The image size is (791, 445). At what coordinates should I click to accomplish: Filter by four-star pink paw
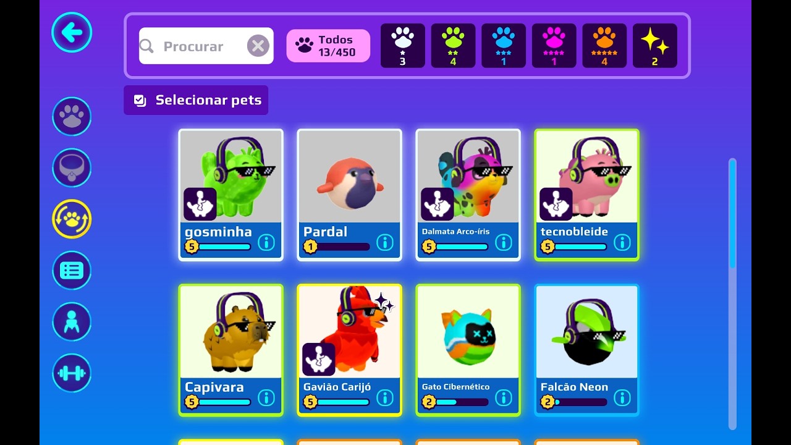[554, 46]
